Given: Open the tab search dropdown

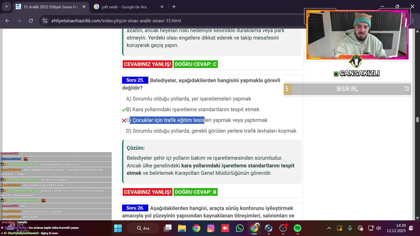Looking at the screenshot, I should (x=6, y=7).
